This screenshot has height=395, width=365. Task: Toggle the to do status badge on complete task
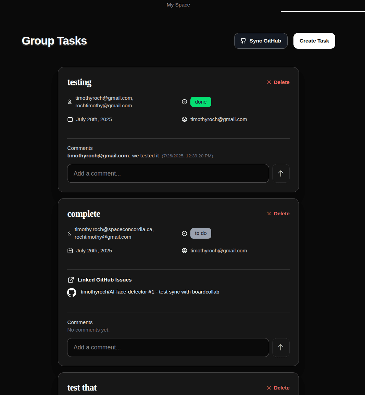point(201,233)
